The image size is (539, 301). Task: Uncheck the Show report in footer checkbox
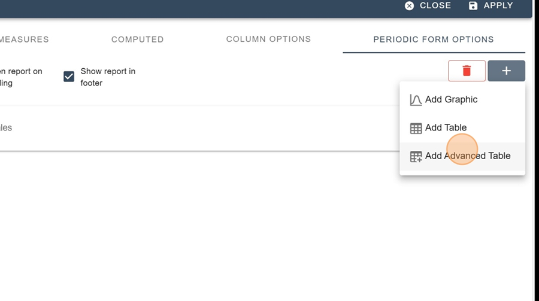pos(69,76)
